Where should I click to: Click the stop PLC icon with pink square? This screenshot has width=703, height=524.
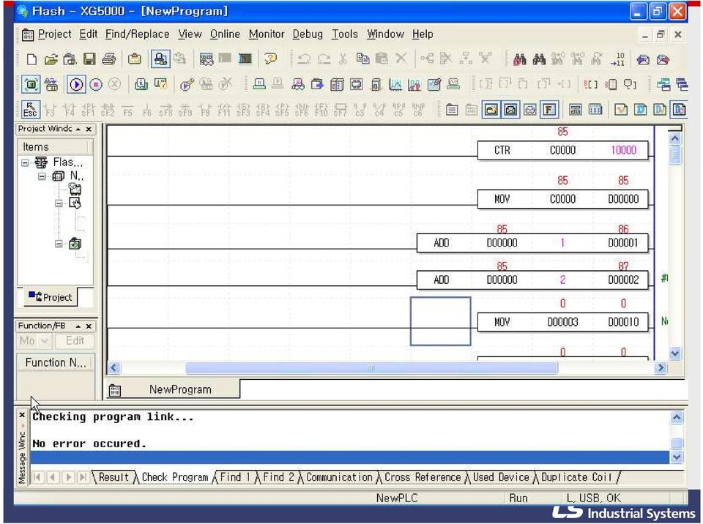[x=95, y=84]
